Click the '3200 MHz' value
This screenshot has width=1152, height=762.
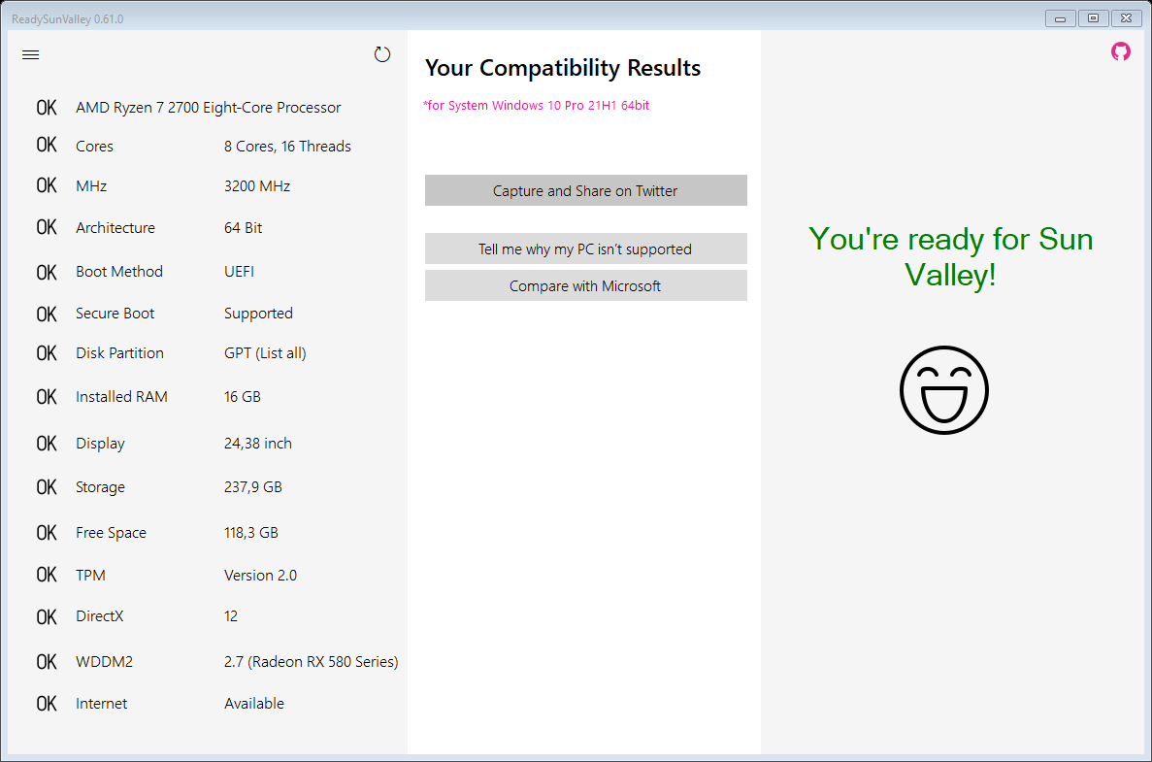pos(257,186)
